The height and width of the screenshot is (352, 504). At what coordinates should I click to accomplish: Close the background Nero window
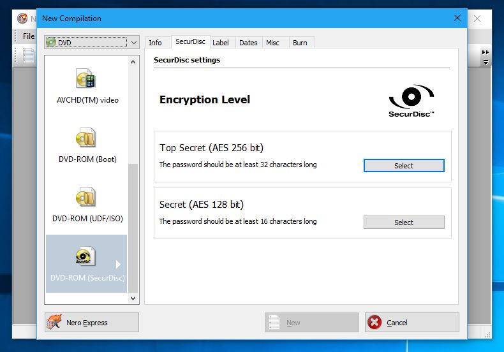click(477, 18)
